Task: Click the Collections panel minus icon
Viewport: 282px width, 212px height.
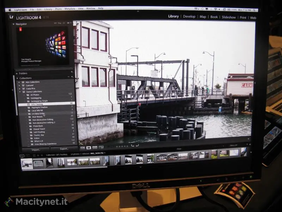Action: coord(68,77)
